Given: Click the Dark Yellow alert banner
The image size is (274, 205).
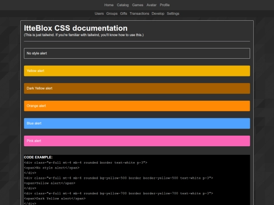Looking at the screenshot, I should (x=137, y=89).
